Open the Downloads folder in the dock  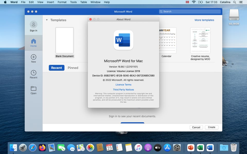coord(224,148)
